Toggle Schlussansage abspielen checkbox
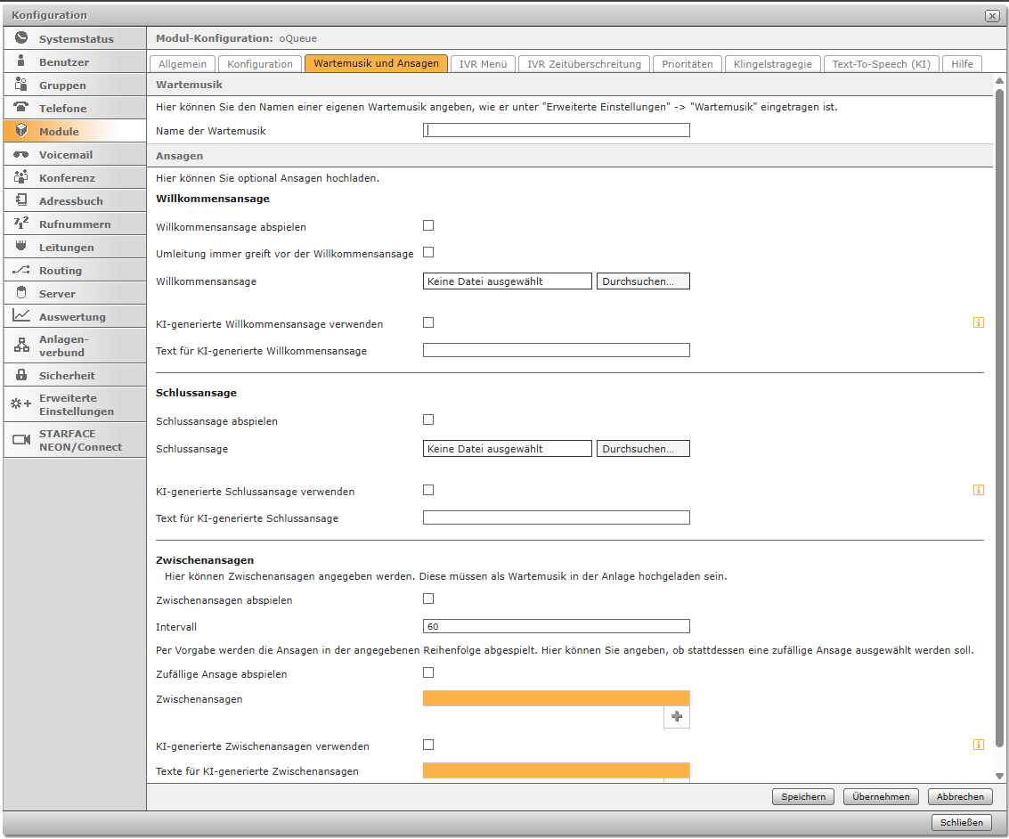 point(428,419)
